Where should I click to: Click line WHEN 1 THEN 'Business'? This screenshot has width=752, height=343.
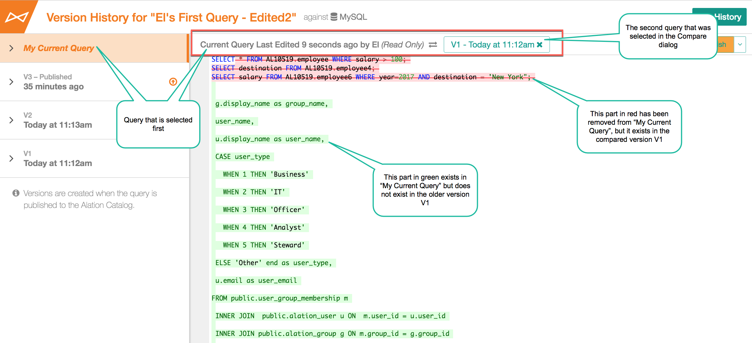coord(266,174)
